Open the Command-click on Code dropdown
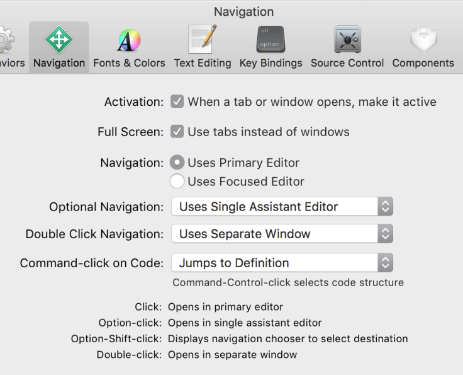 pyautogui.click(x=282, y=263)
